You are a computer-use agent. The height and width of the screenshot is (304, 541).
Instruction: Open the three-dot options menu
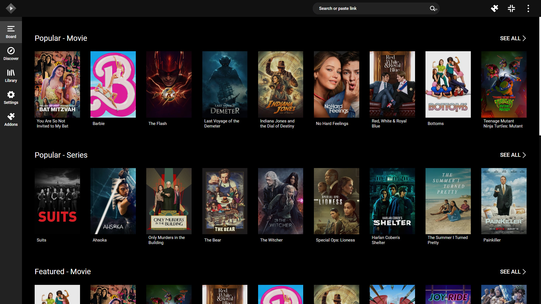pyautogui.click(x=528, y=8)
